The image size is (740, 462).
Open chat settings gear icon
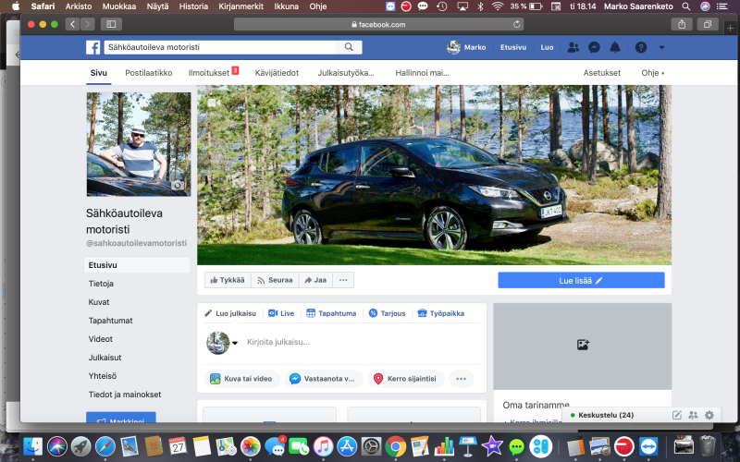(x=709, y=415)
